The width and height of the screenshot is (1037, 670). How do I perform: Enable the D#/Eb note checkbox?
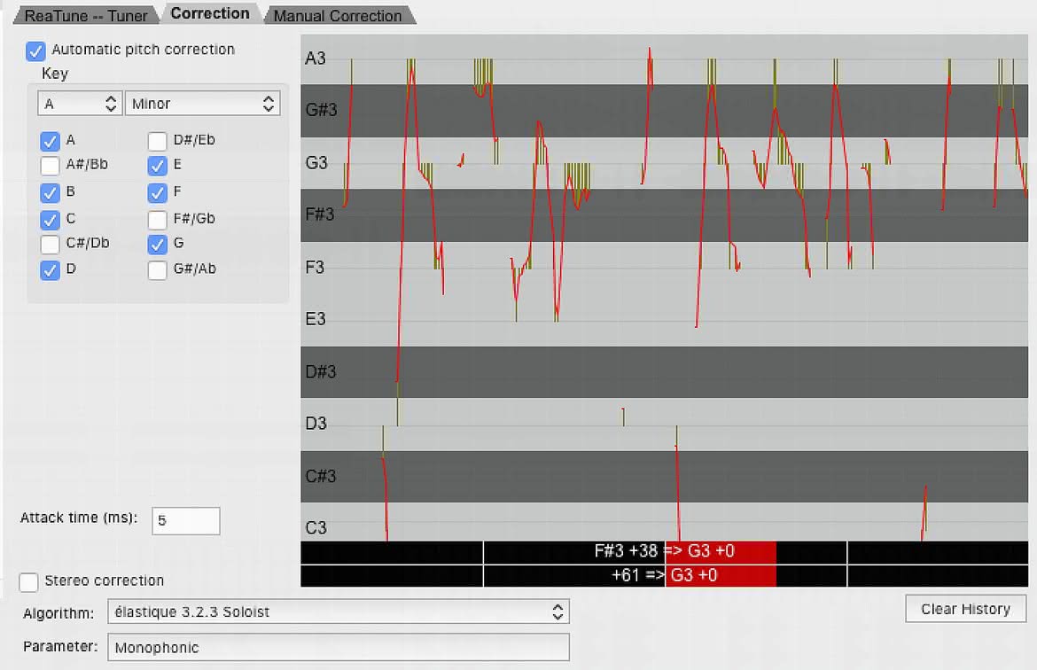coord(157,141)
